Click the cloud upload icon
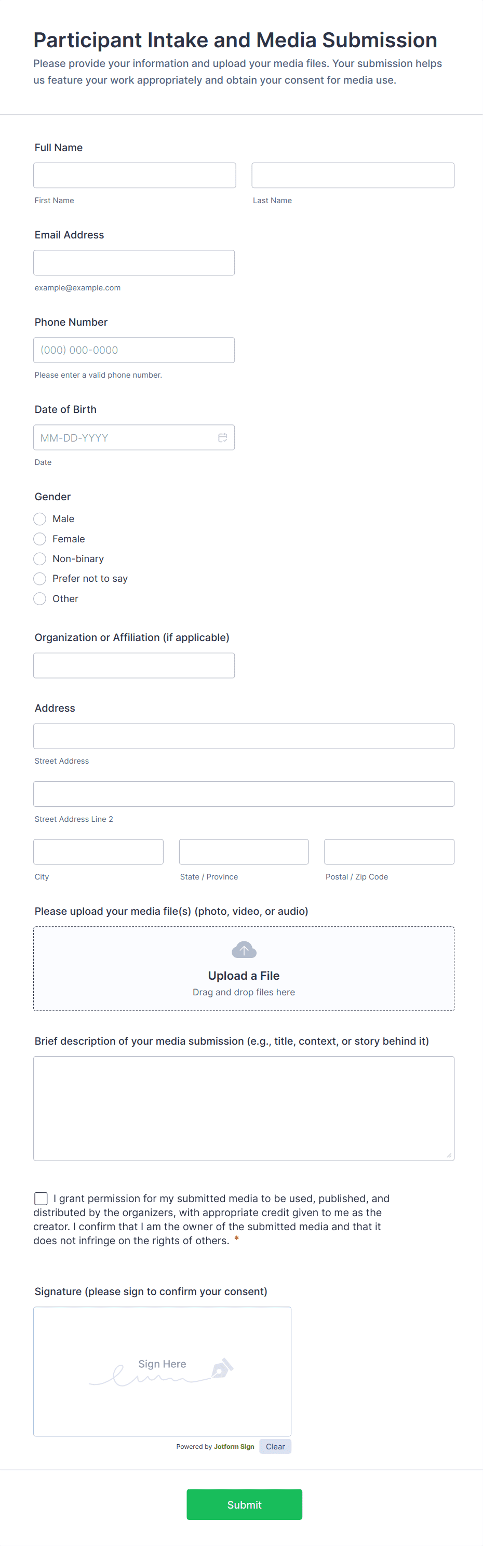This screenshot has width=483, height=1546. pyautogui.click(x=244, y=950)
